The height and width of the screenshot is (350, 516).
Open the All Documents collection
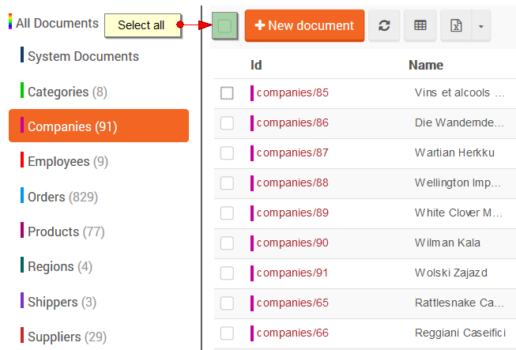click(54, 23)
